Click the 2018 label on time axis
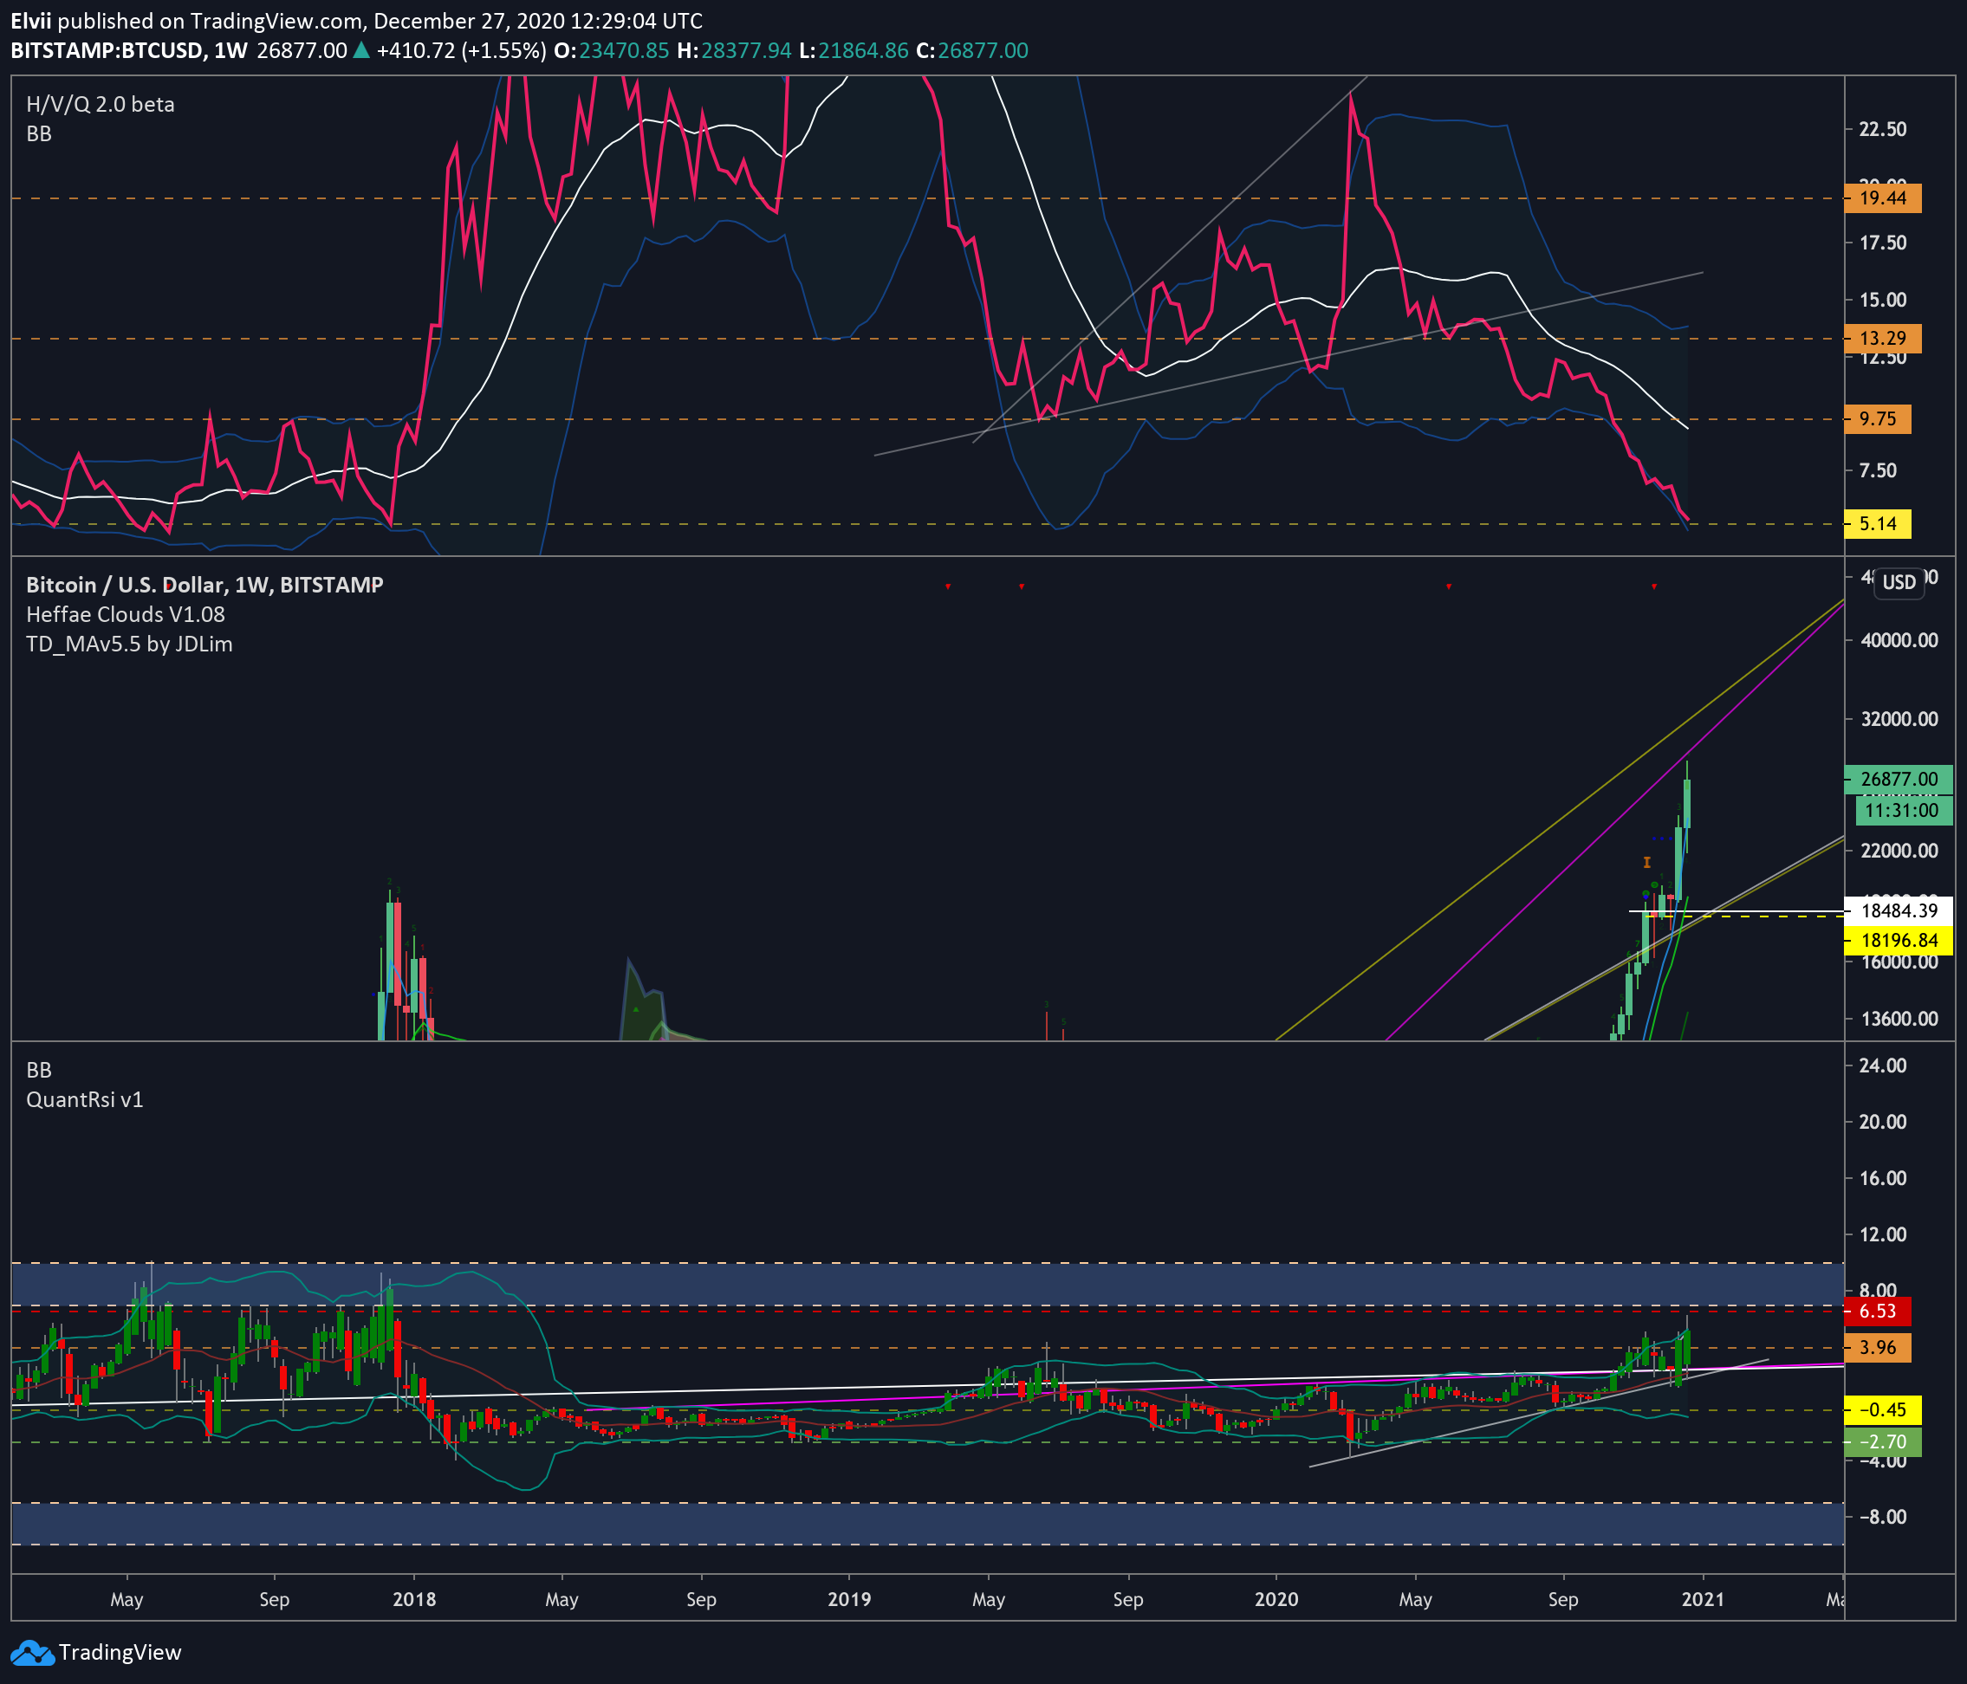Image resolution: width=1967 pixels, height=1684 pixels. coord(415,1599)
